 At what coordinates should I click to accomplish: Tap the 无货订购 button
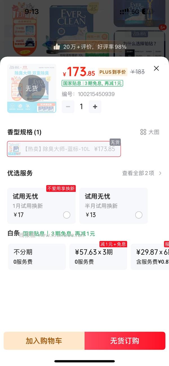coord(125,341)
